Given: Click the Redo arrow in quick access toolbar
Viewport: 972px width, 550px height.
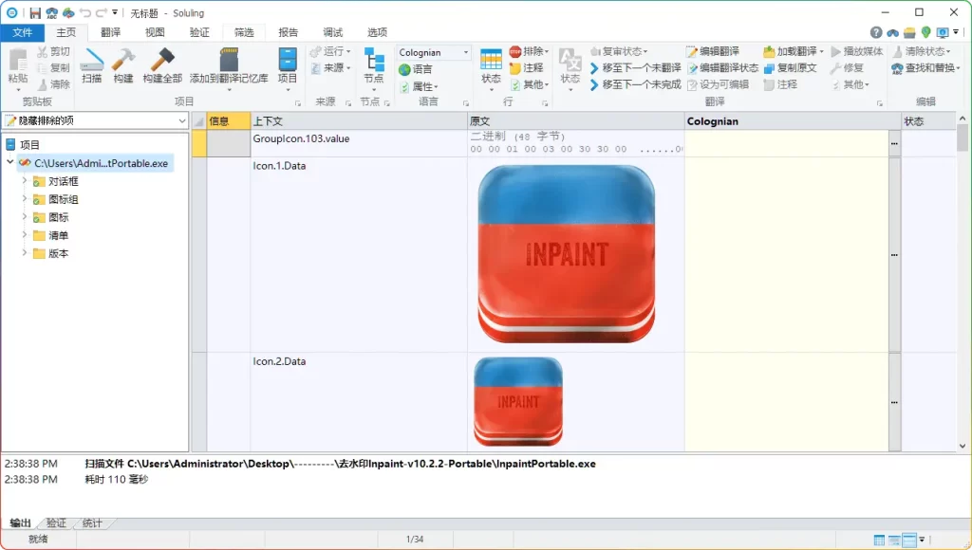Looking at the screenshot, I should [x=102, y=13].
